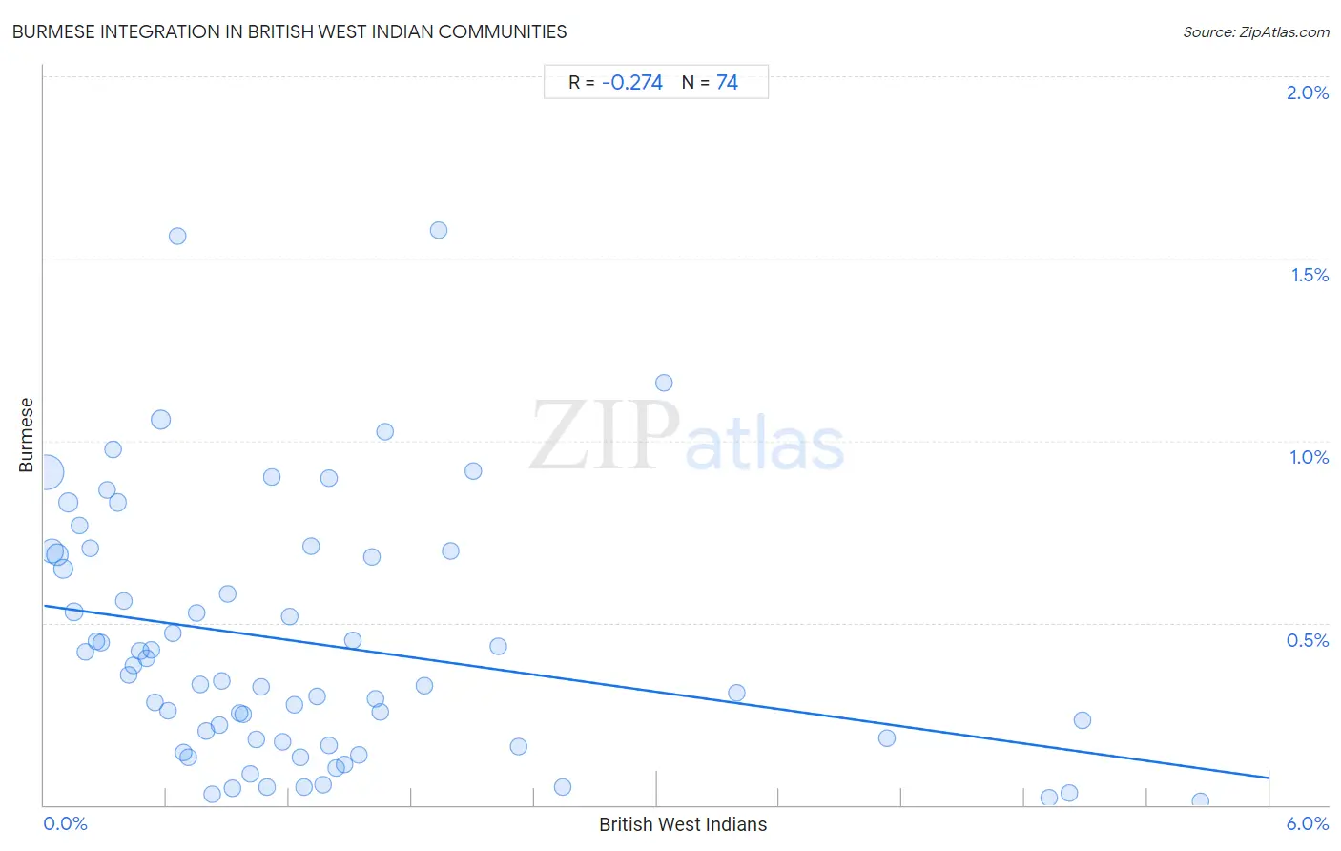Viewport: 1341px width, 851px height.
Task: Click the point below the trend line right of the 4.0% tick
Action: click(887, 737)
